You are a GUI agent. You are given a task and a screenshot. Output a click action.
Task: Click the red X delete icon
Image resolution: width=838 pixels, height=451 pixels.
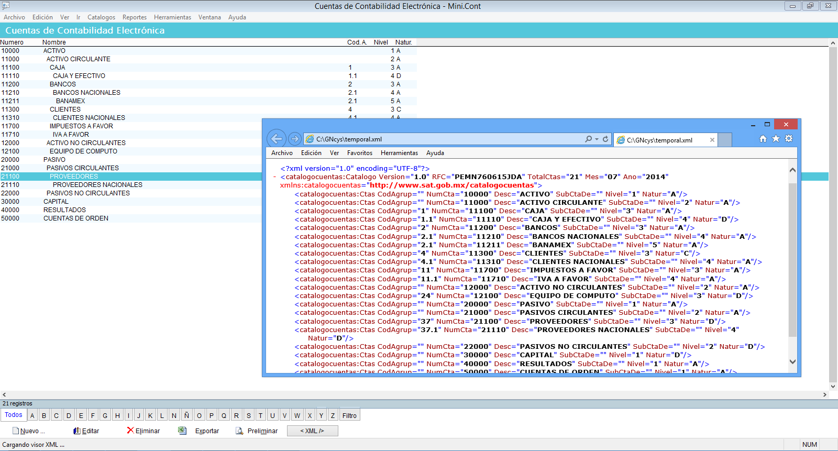pos(130,430)
